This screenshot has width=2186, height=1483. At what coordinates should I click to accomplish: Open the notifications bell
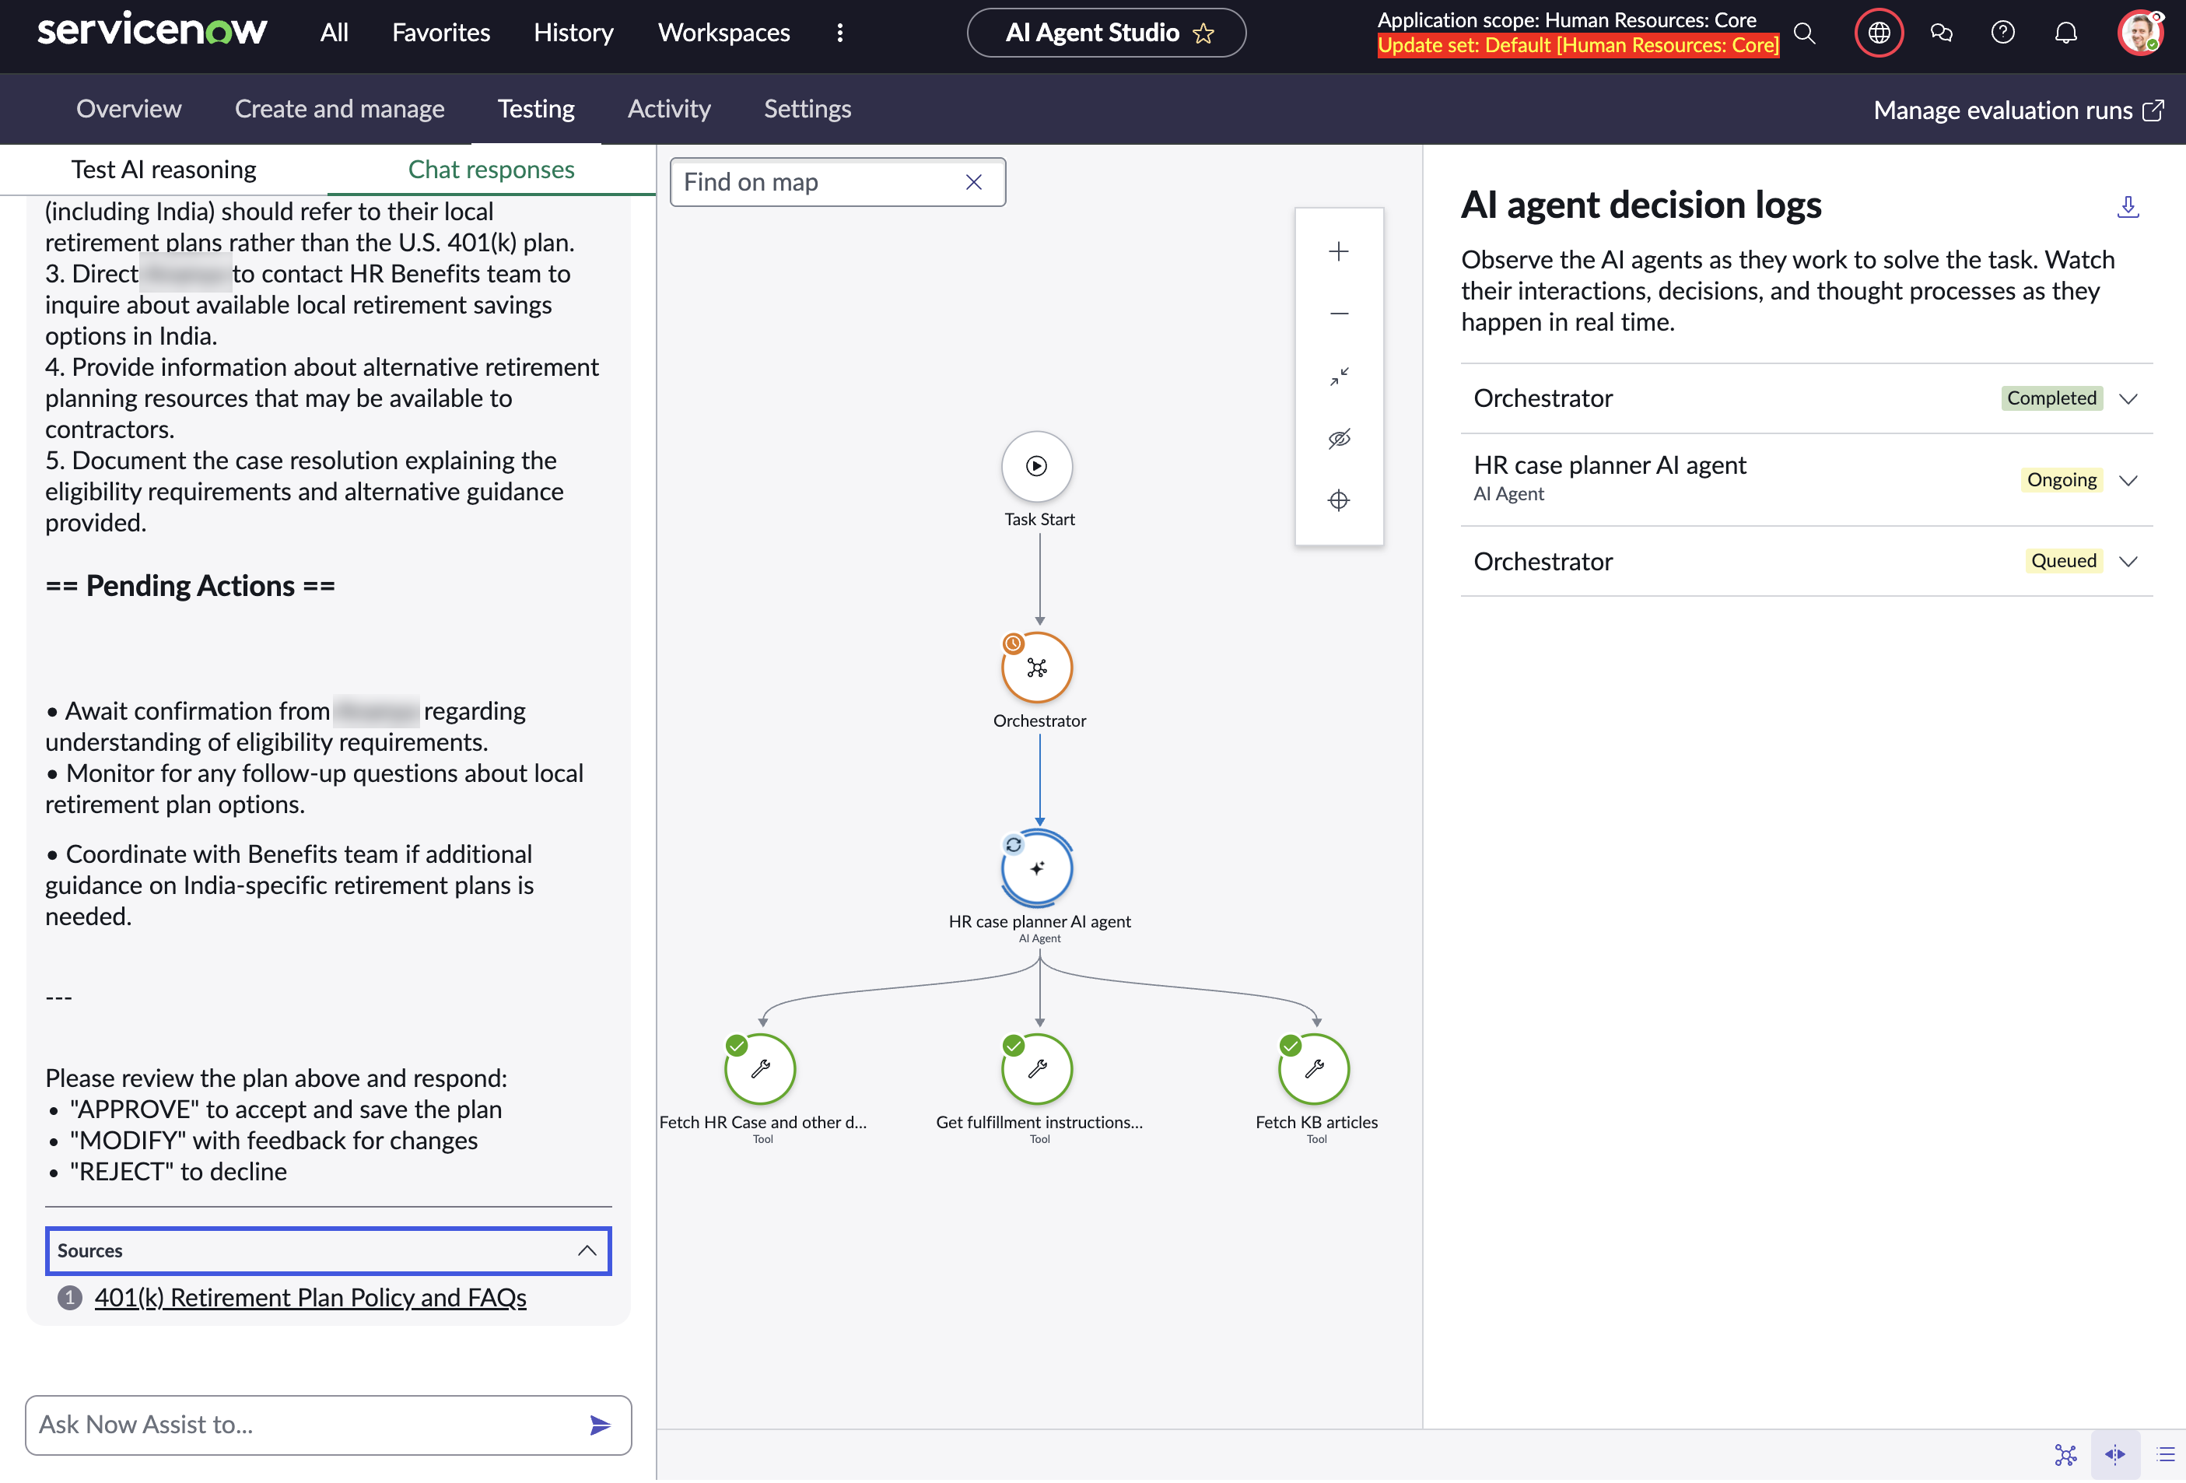[x=2065, y=33]
